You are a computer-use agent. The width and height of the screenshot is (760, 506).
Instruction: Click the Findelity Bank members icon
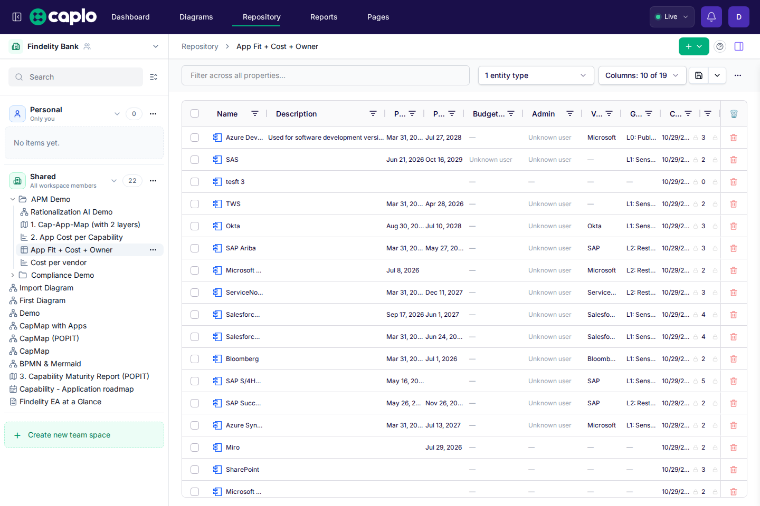87,46
